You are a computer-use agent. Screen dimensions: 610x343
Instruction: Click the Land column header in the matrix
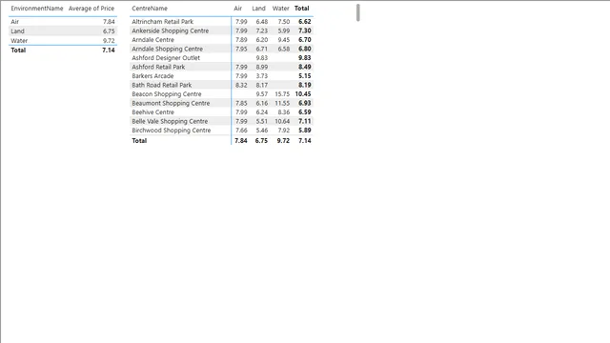click(258, 9)
